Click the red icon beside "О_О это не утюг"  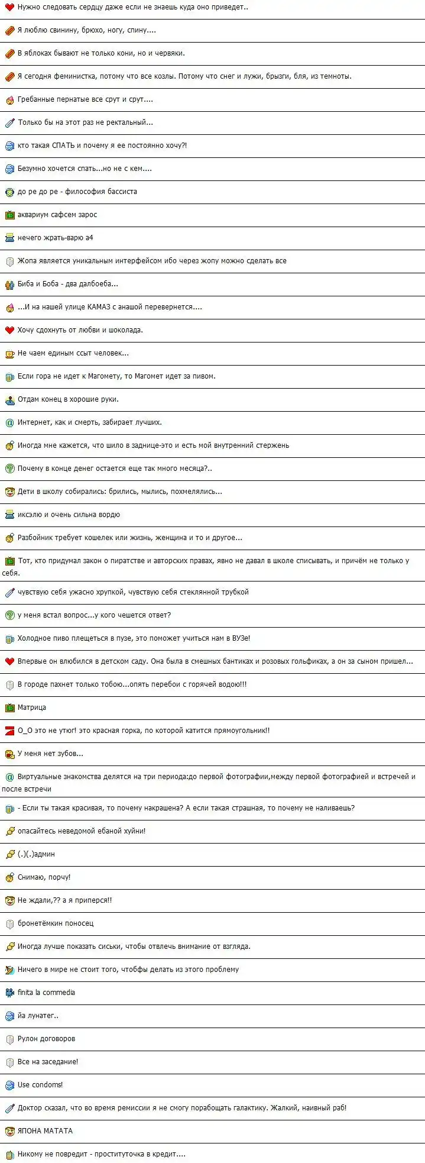9,731
